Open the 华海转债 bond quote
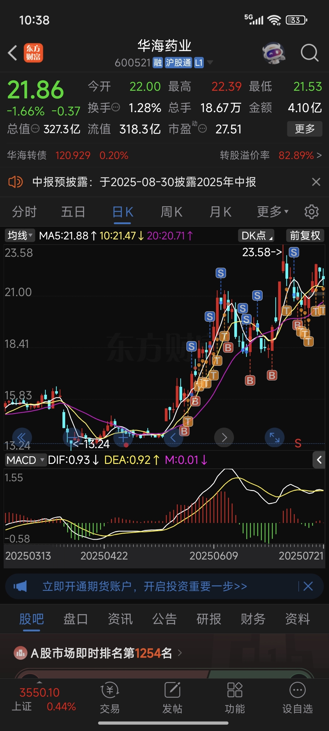 [68, 155]
